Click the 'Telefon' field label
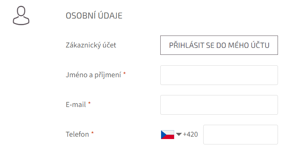The height and width of the screenshot is (151, 307). [77, 134]
